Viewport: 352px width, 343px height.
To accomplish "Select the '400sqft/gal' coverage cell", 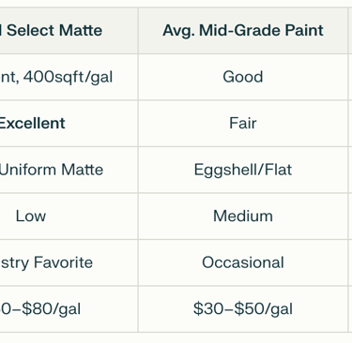I will pos(69,77).
